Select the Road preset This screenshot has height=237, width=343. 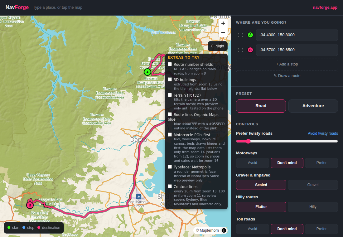pos(261,106)
